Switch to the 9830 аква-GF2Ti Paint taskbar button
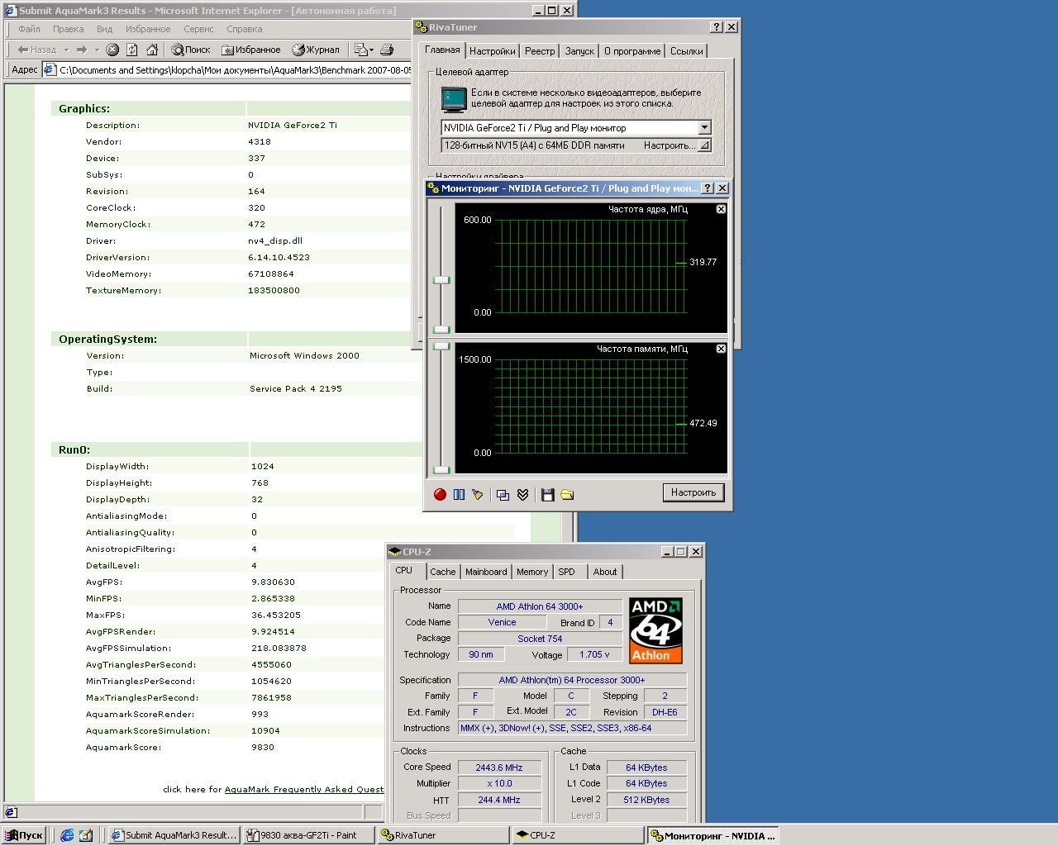Viewport: 1058px width, 846px height. click(x=308, y=835)
